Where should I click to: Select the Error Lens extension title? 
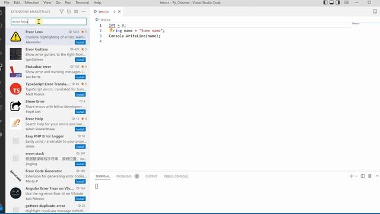point(34,32)
